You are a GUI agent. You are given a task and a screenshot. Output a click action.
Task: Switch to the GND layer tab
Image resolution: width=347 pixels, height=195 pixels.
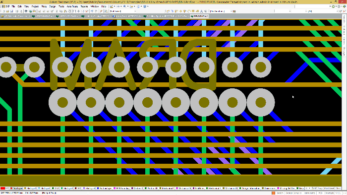pos(56,189)
